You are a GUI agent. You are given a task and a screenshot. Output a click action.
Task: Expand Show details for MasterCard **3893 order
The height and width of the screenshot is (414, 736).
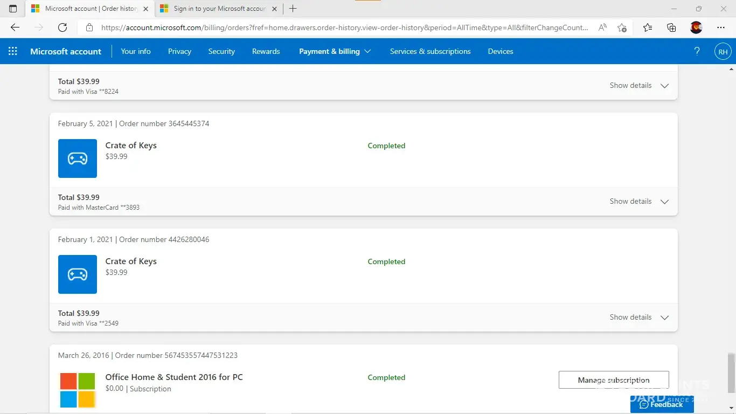point(639,201)
